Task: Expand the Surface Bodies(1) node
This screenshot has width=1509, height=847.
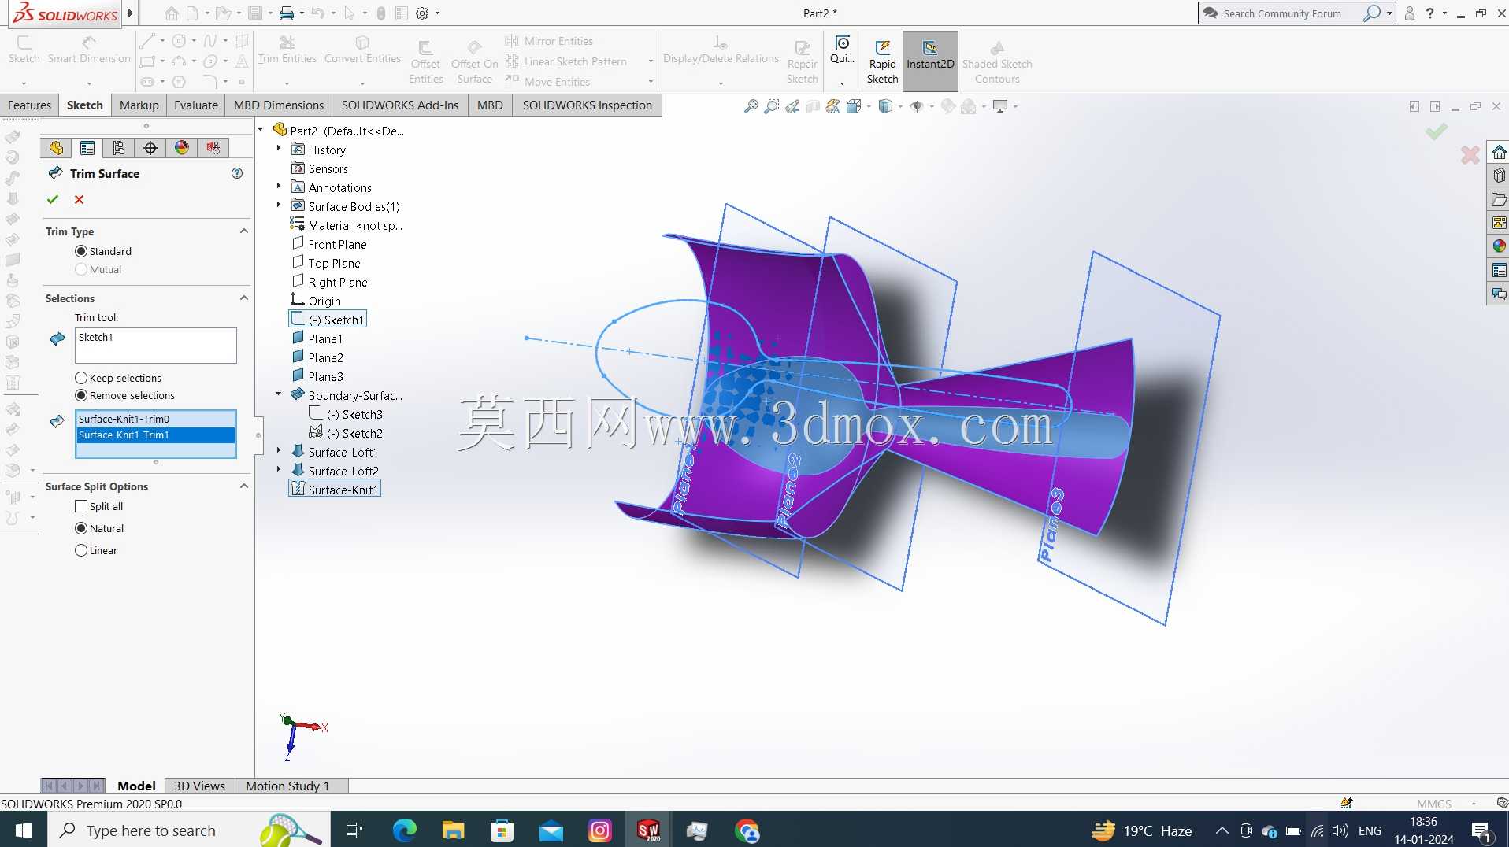Action: pos(278,205)
